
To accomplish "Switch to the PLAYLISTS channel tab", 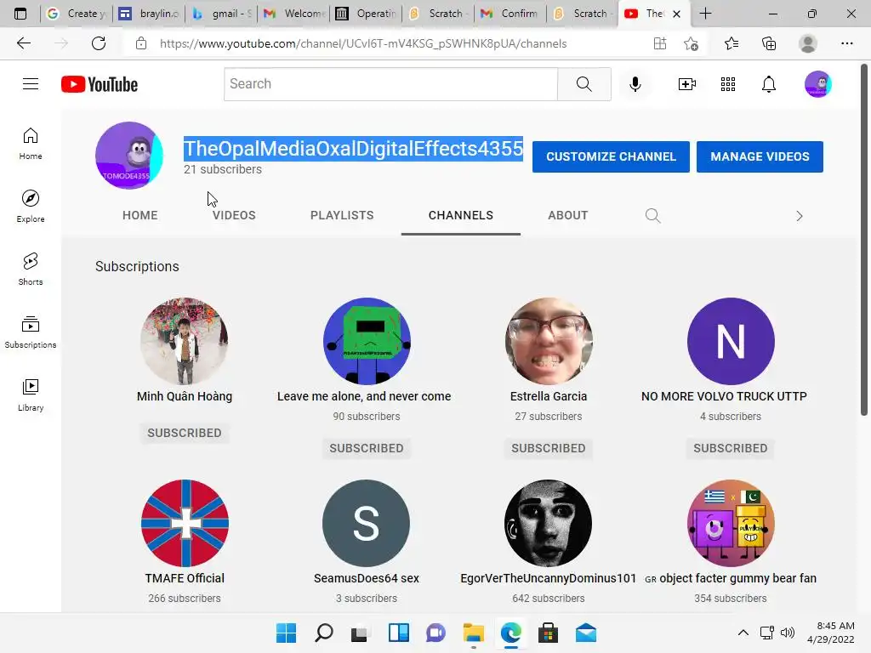I will point(342,215).
